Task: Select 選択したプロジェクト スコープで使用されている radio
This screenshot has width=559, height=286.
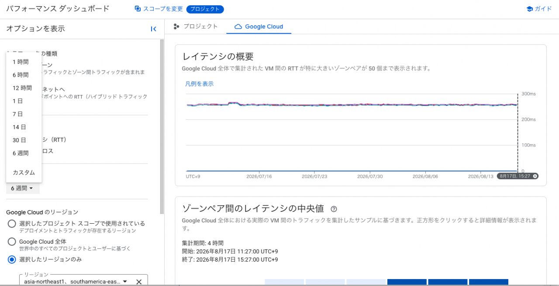Action: pos(12,224)
